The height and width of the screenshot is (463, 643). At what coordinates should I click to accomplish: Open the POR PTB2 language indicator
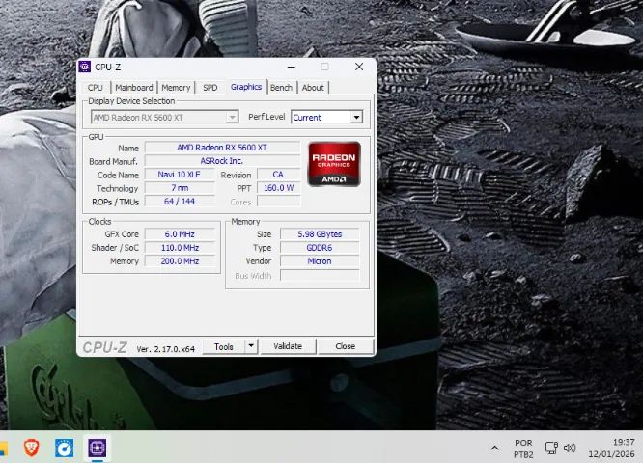click(523, 449)
